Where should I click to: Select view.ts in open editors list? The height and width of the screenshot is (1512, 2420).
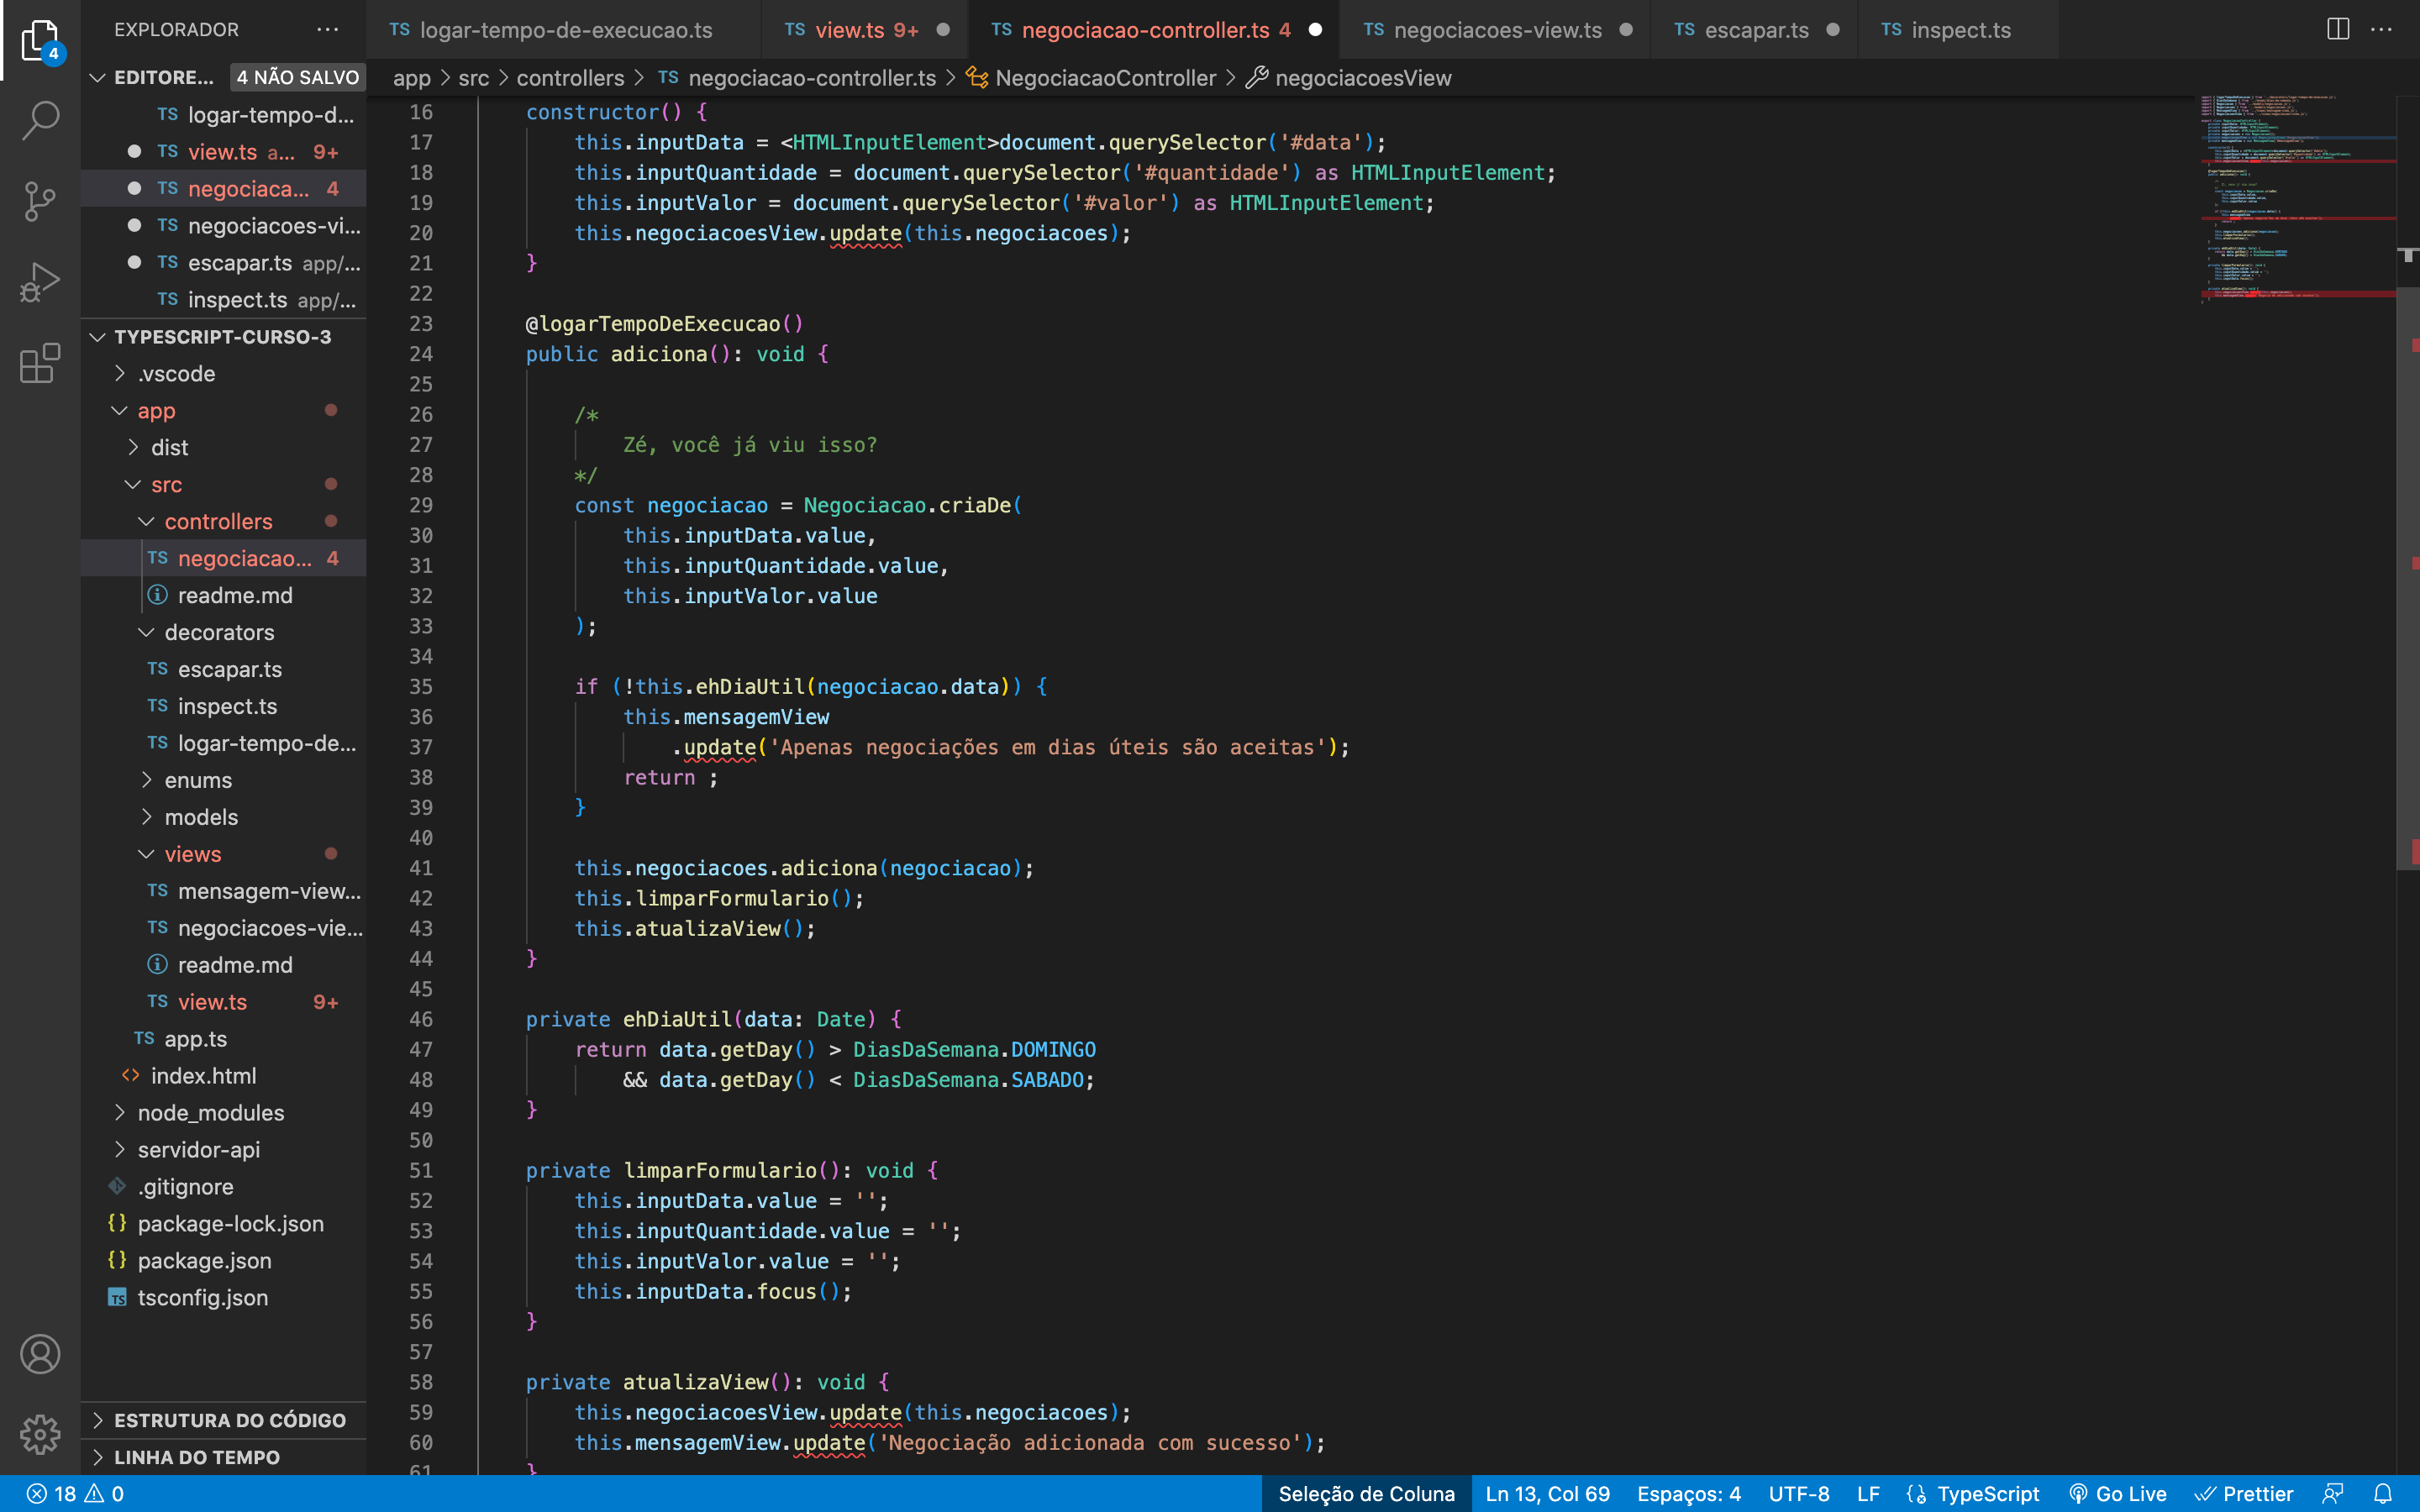[224, 152]
